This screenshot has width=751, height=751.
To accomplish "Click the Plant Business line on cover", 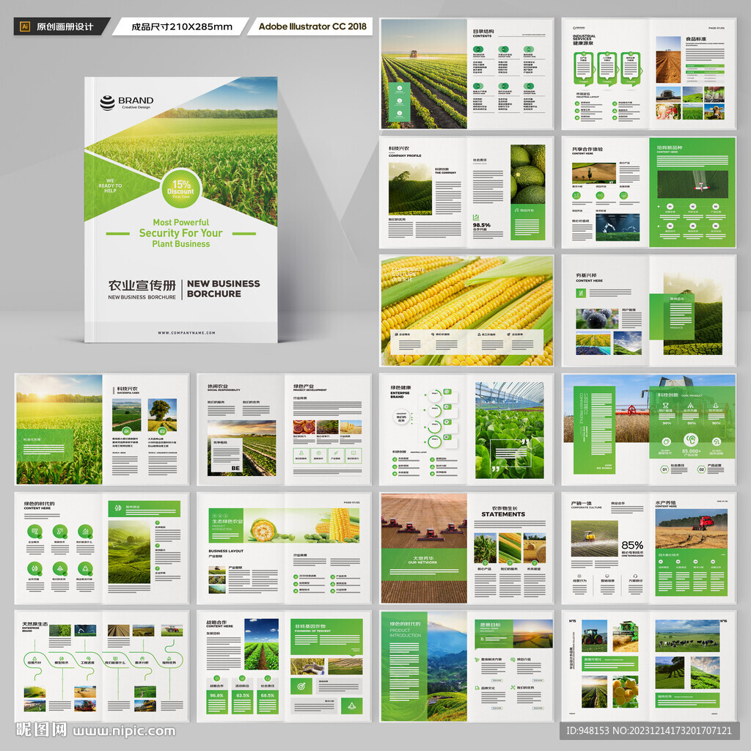I will tap(180, 243).
